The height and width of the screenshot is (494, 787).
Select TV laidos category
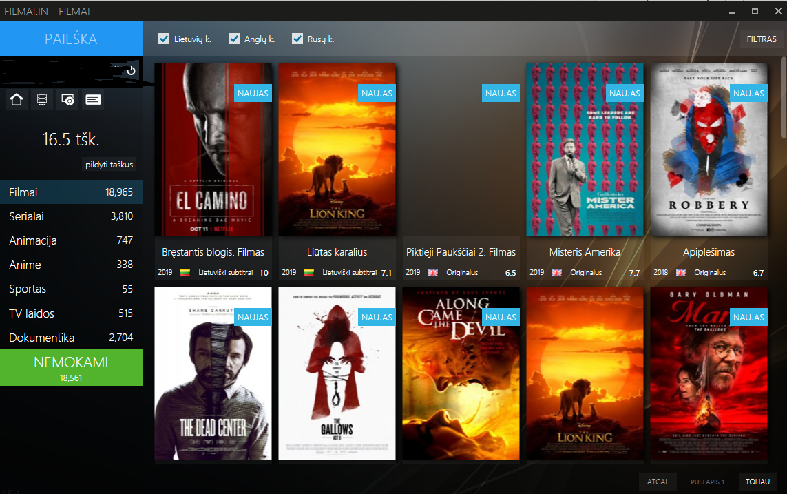(x=72, y=313)
